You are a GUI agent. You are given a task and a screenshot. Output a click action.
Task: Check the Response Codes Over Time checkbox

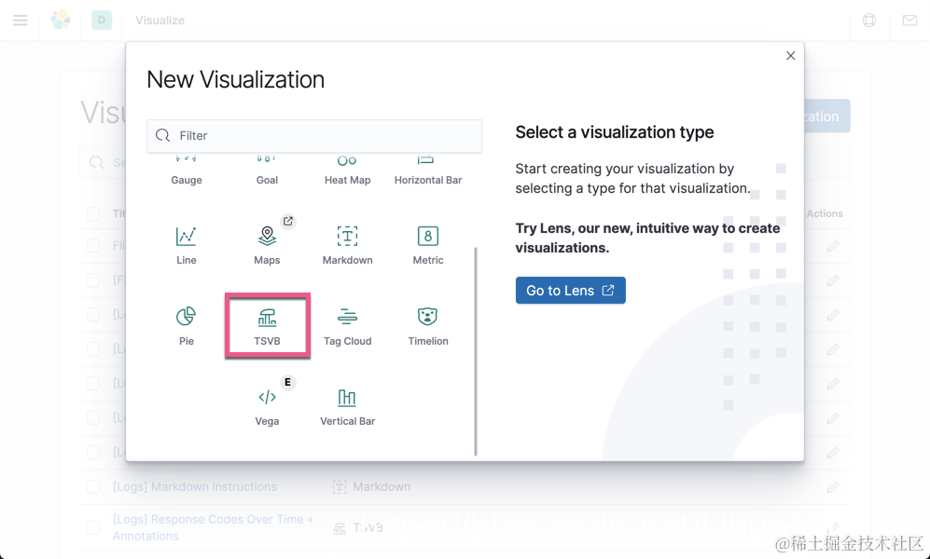click(93, 527)
